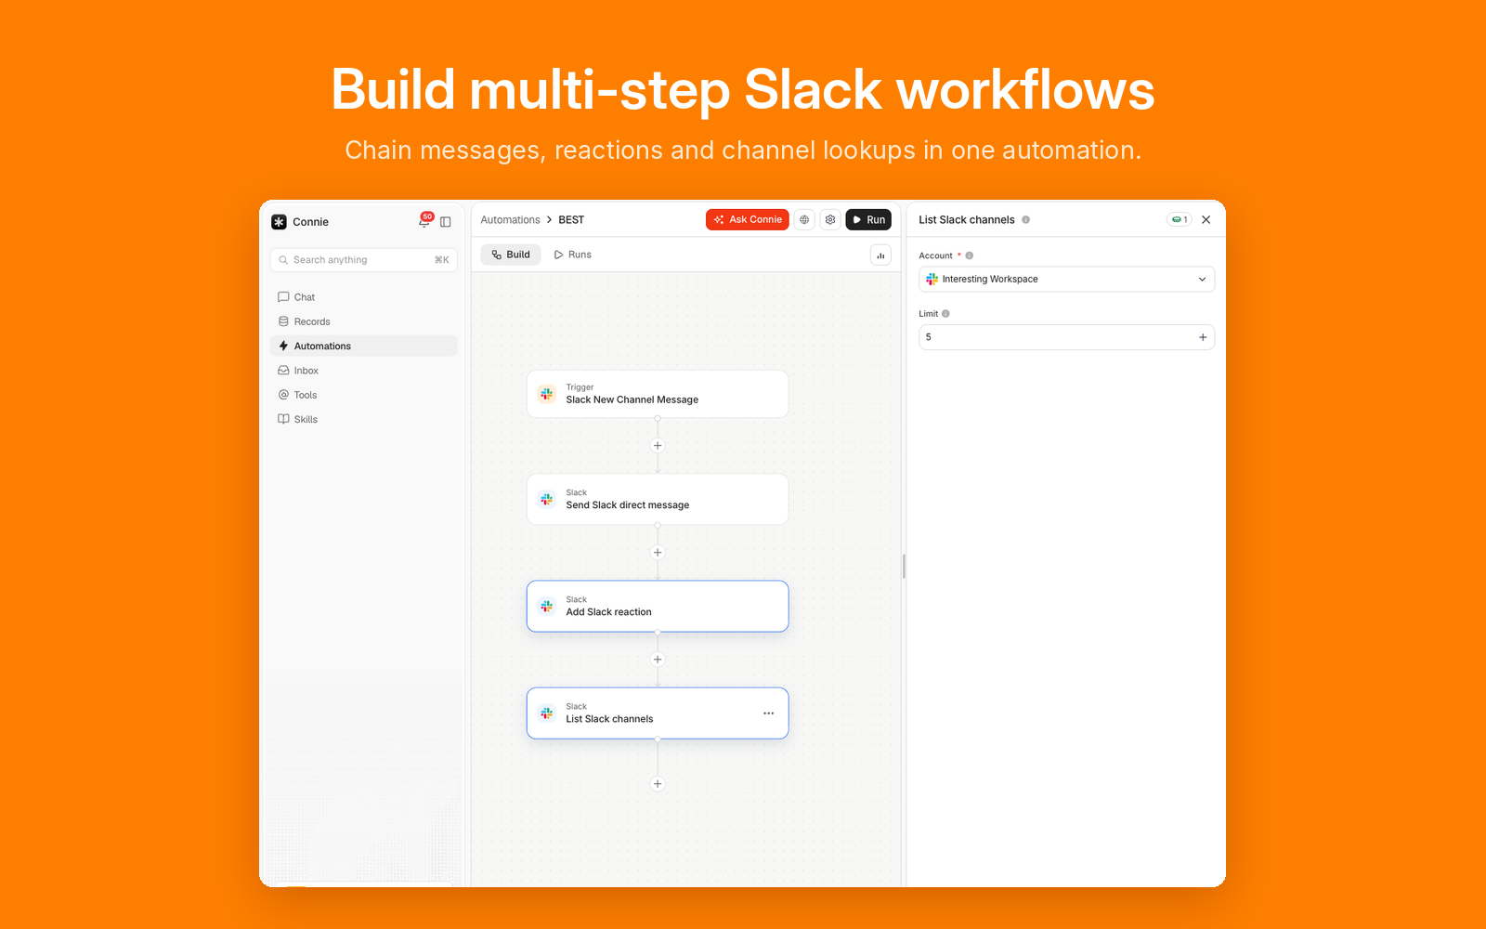This screenshot has width=1486, height=929.
Task: Click the Connie logo icon
Action: pyautogui.click(x=279, y=222)
